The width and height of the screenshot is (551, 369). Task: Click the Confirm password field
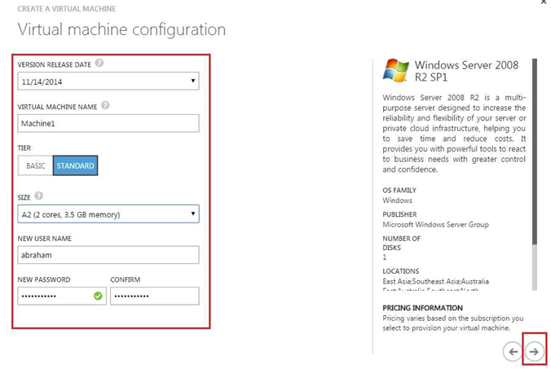point(155,296)
